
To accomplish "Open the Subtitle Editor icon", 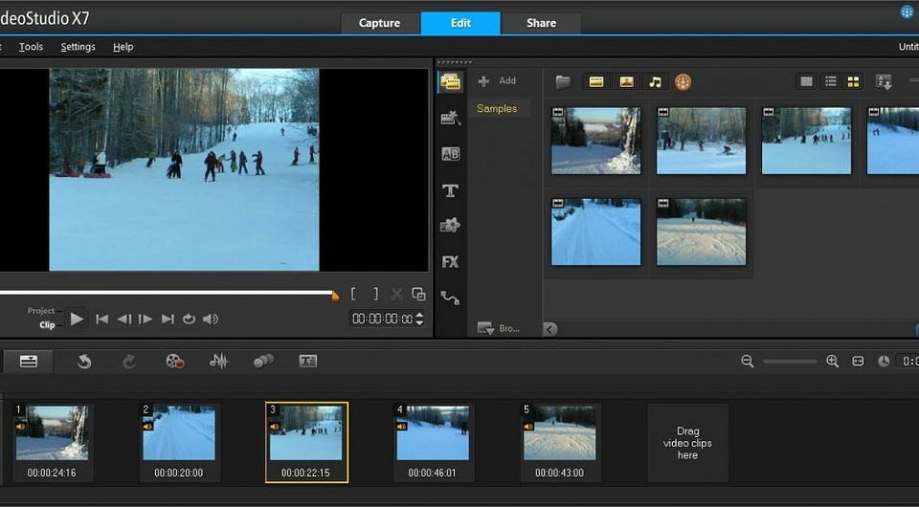I will tap(308, 362).
